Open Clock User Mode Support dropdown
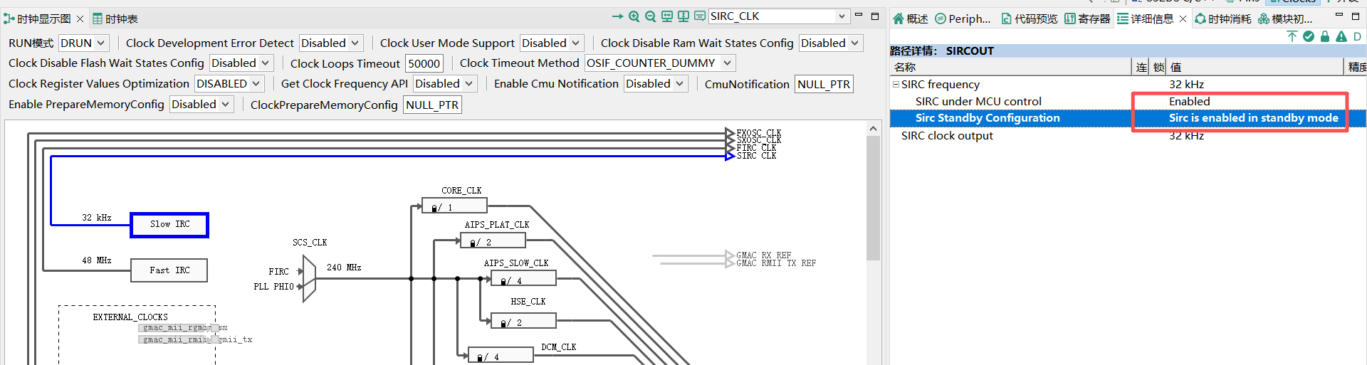Viewport: 1367px width, 365px height. tap(552, 43)
